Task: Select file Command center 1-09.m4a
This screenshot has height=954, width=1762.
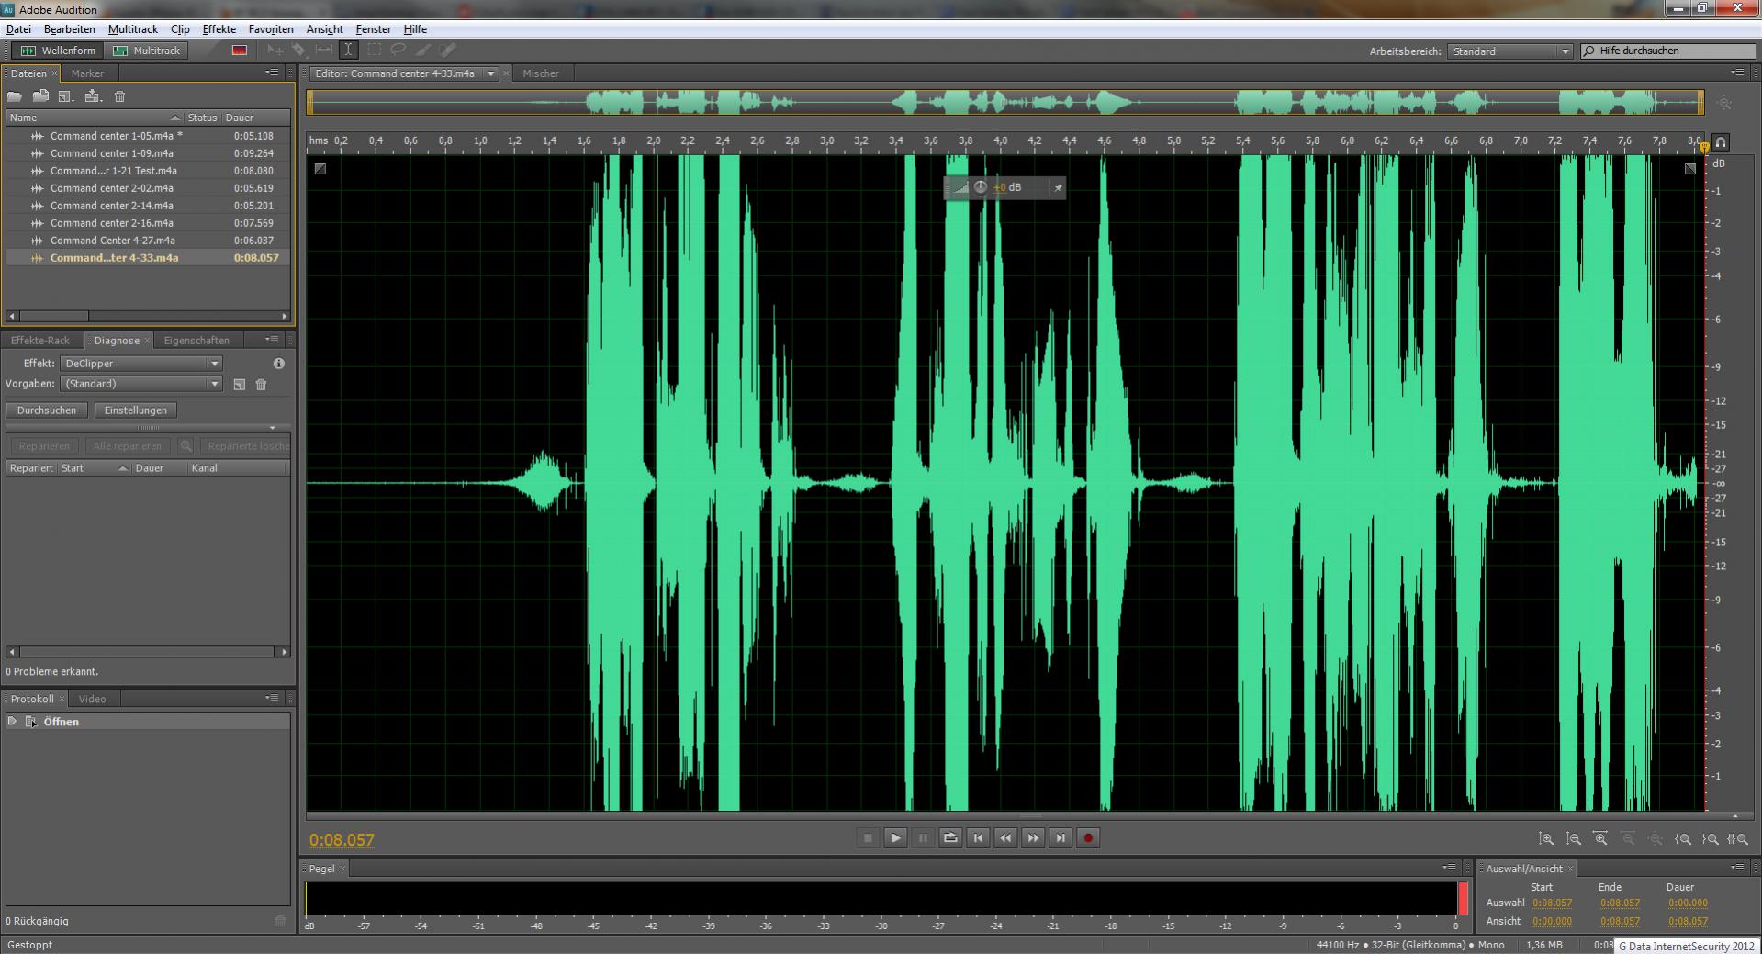Action: (x=148, y=153)
